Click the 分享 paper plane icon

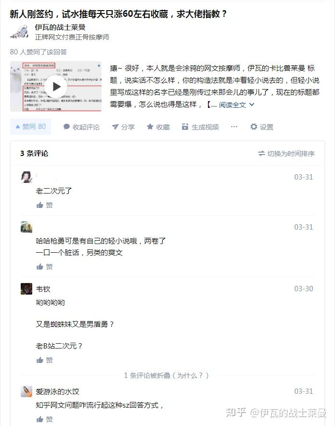pyautogui.click(x=115, y=127)
